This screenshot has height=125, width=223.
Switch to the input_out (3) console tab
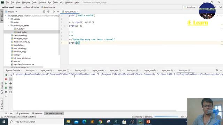[x=80, y=70]
